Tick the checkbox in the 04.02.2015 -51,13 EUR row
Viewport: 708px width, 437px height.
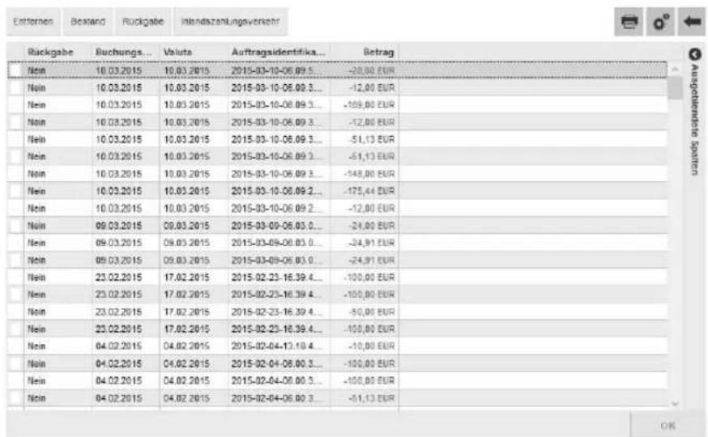[x=16, y=398]
